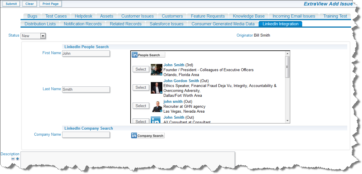Open John Smith (3rd) profile link
This screenshot has height=174, width=362.
click(174, 65)
